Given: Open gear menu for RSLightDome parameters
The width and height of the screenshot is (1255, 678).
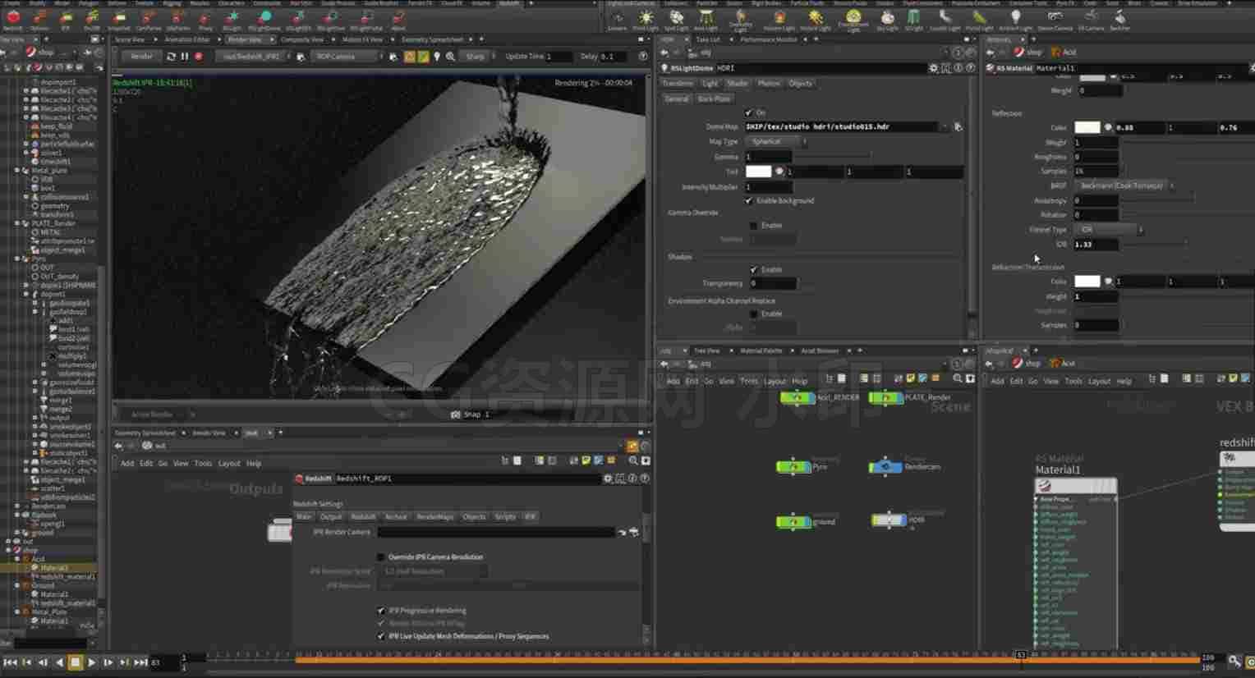Looking at the screenshot, I should [933, 68].
